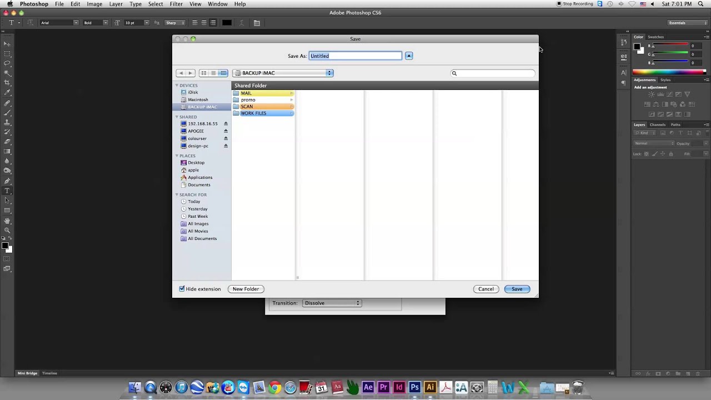Screen dimensions: 711x400
Task: Add a Brightness/Contrast adjustment
Action: click(x=652, y=94)
